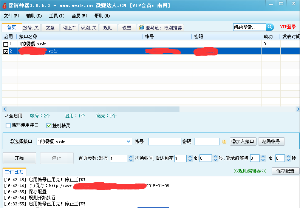Increase 登录前等待 maximum seconds
300x208 pixels.
pos(288,156)
